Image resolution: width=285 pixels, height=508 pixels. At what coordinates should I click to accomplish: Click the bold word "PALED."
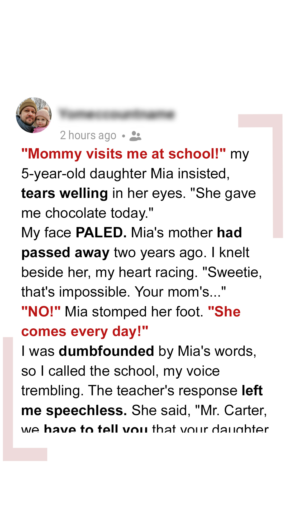(x=101, y=233)
